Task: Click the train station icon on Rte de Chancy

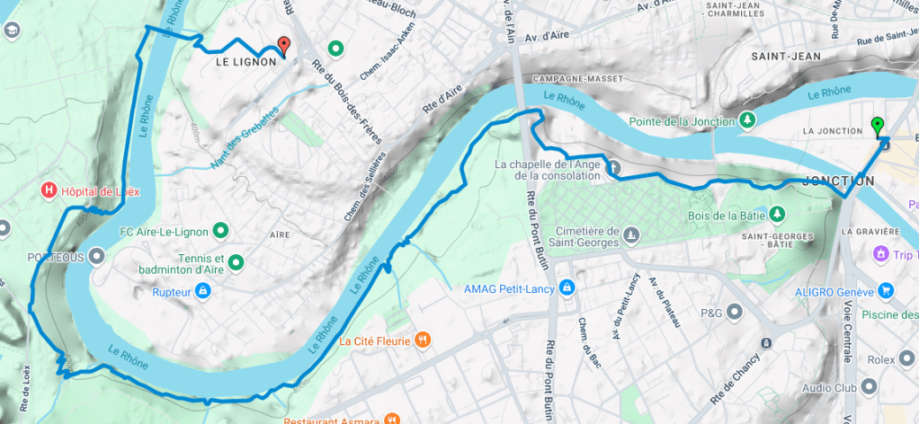Action: [765, 342]
